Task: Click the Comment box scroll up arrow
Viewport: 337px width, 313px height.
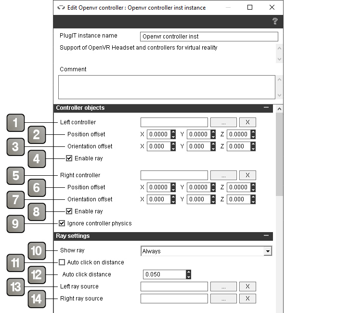Action: [279, 79]
